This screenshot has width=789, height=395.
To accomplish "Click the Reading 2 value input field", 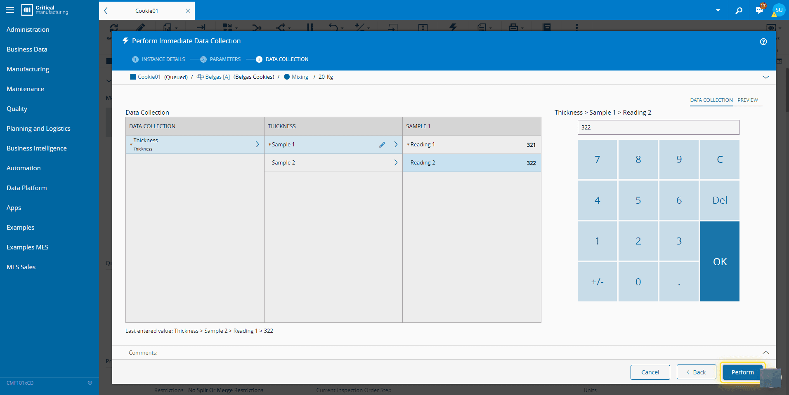I will 658,127.
